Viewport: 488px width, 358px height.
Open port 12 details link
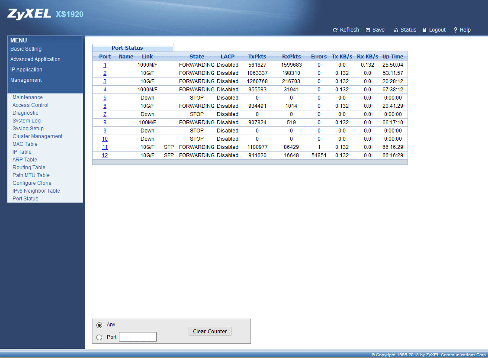(x=105, y=155)
